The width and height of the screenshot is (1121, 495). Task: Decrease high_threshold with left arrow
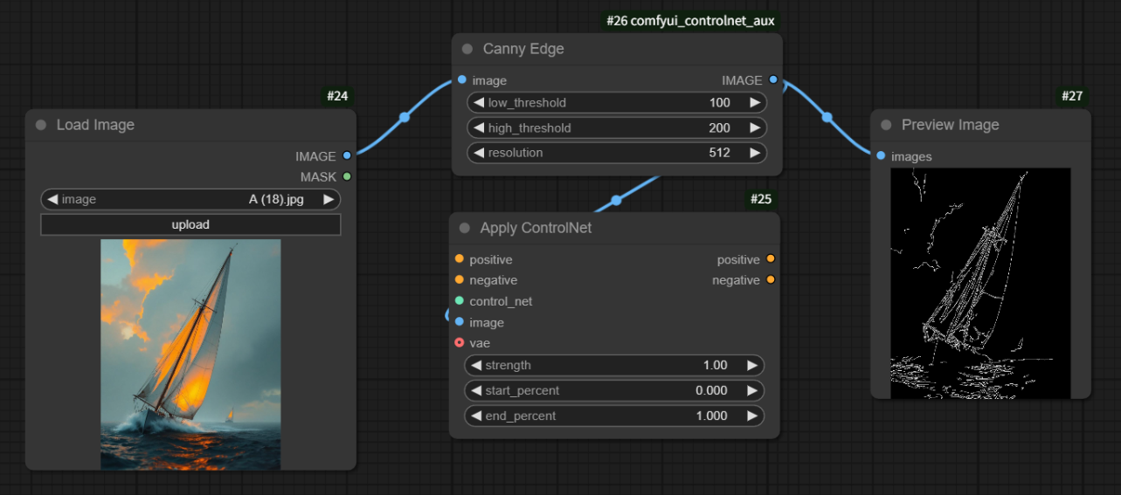point(479,128)
